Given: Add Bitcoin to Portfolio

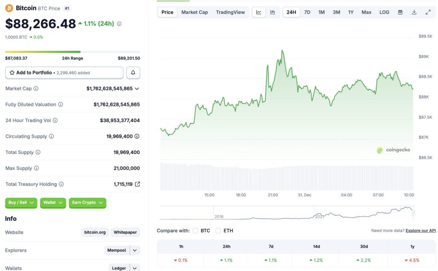Looking at the screenshot, I should click(33, 72).
